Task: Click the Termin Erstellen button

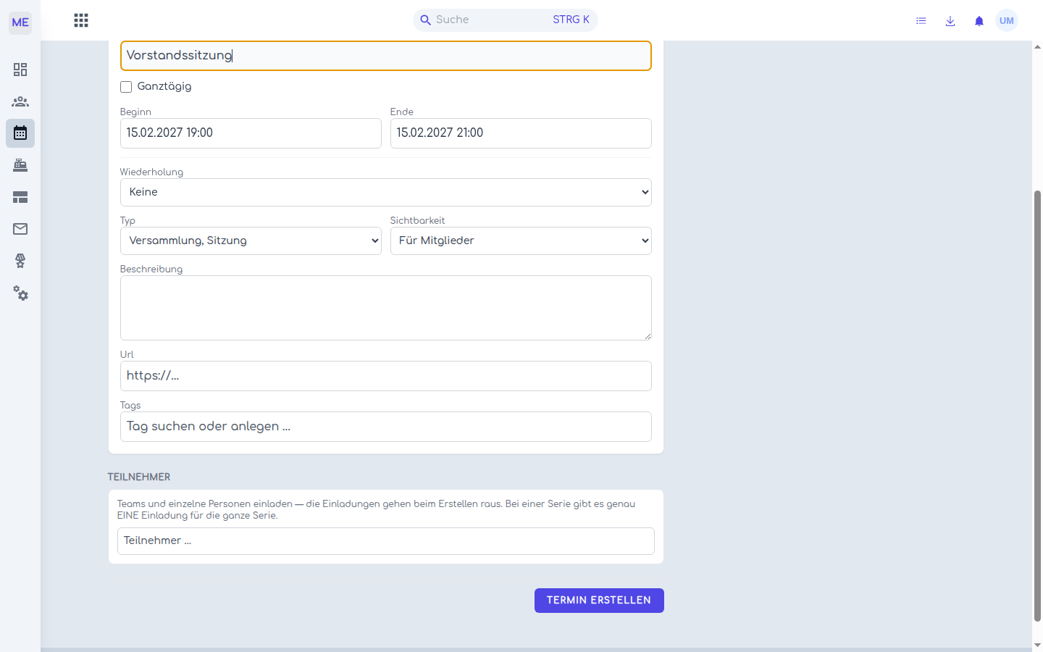Action: tap(599, 601)
